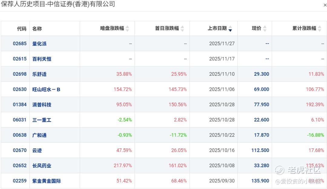Open stock 滴普科技
327x189 pixels.
pos(42,104)
